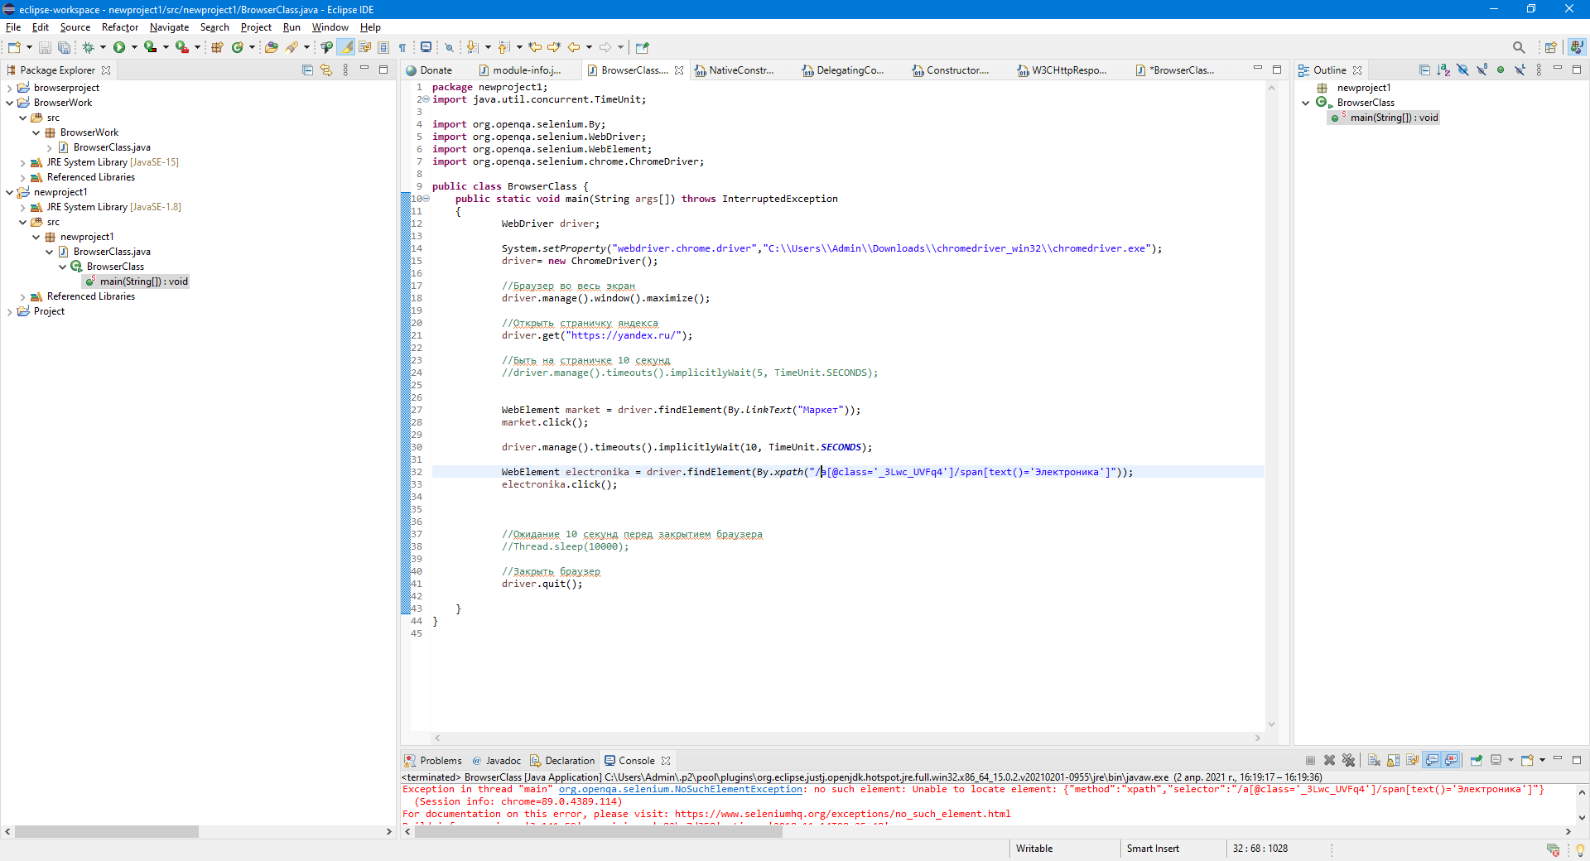
Task: Open the Navigate menu
Action: [169, 27]
